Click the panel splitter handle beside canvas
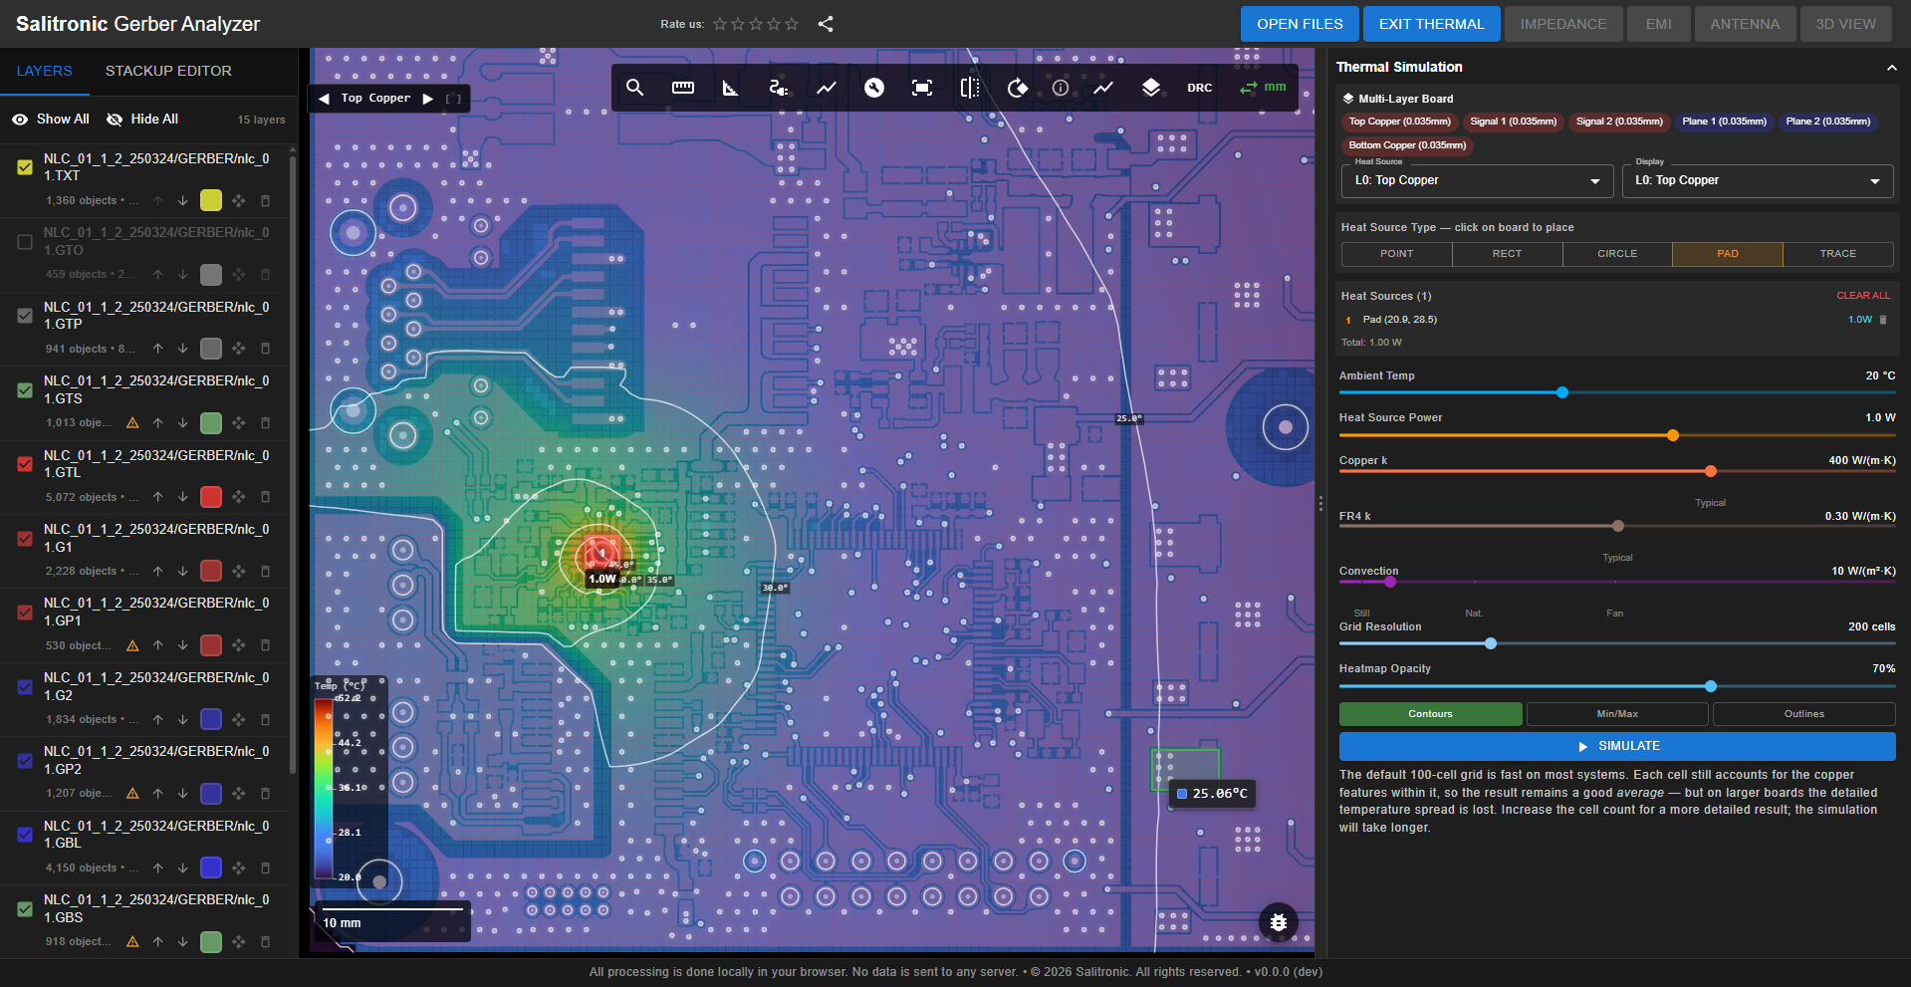 [x=1320, y=503]
